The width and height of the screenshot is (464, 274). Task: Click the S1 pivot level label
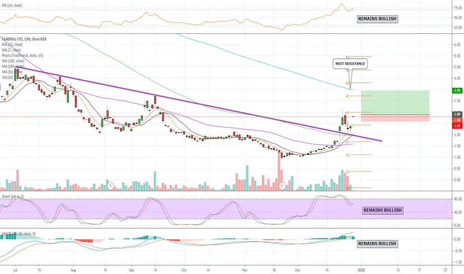pyautogui.click(x=348, y=142)
